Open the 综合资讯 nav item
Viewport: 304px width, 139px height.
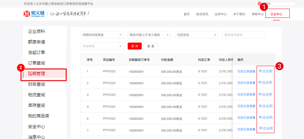coord(202,14)
